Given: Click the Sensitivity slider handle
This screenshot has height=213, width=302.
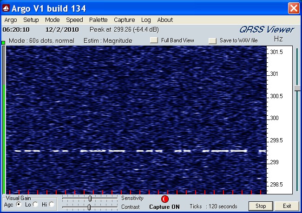Looking at the screenshot, I should [90, 198].
